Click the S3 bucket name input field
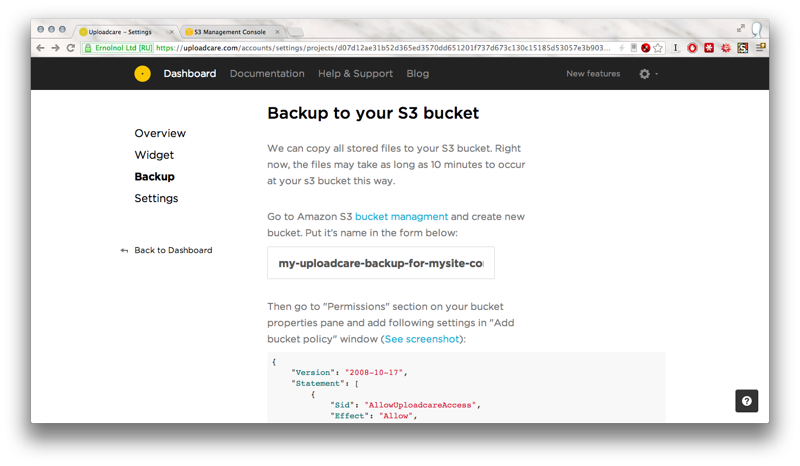 click(381, 263)
